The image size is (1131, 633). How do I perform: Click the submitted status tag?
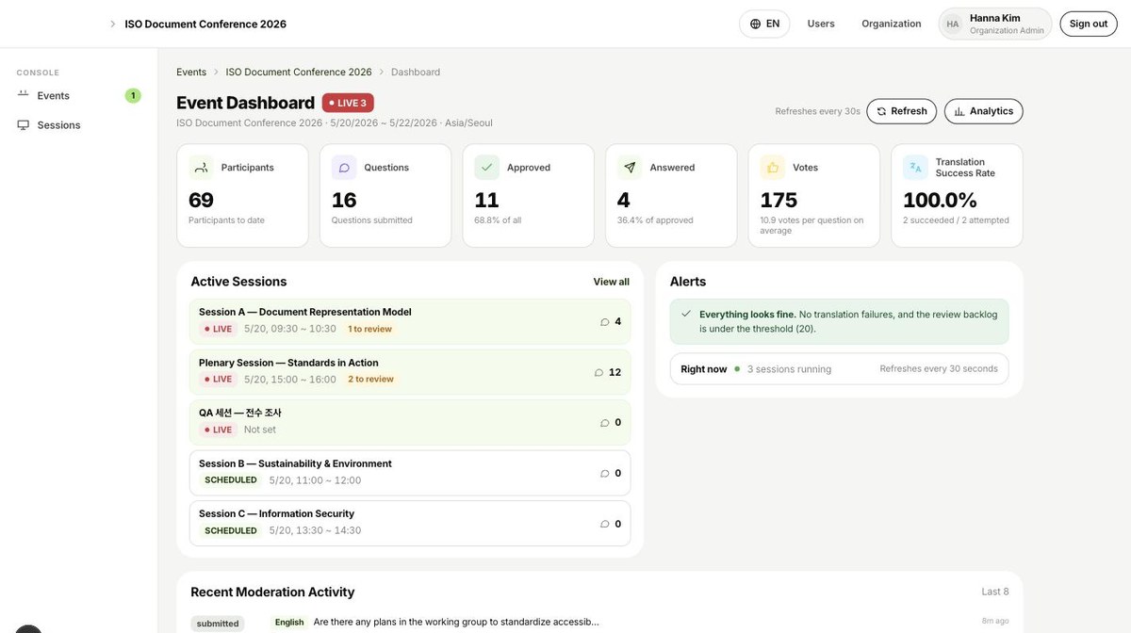click(x=218, y=623)
